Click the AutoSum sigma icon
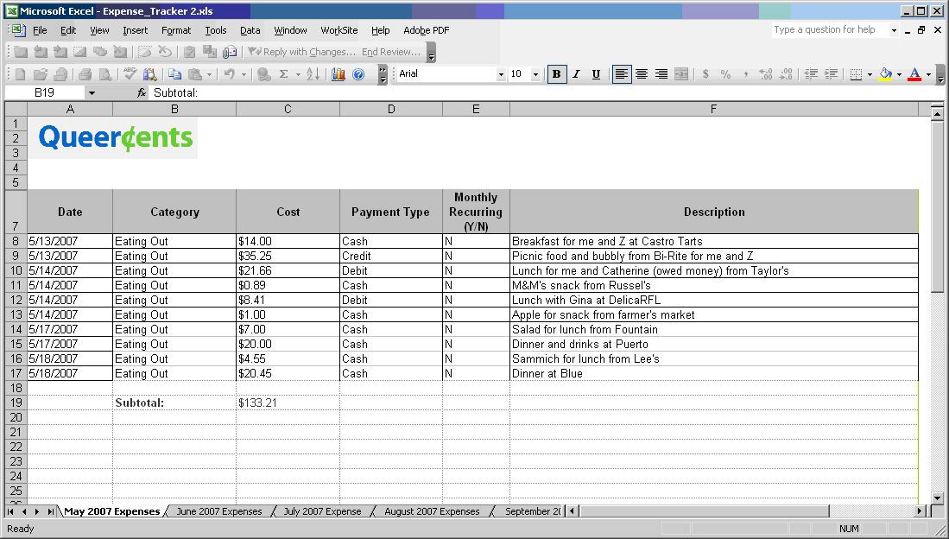The width and height of the screenshot is (949, 539). (x=283, y=74)
